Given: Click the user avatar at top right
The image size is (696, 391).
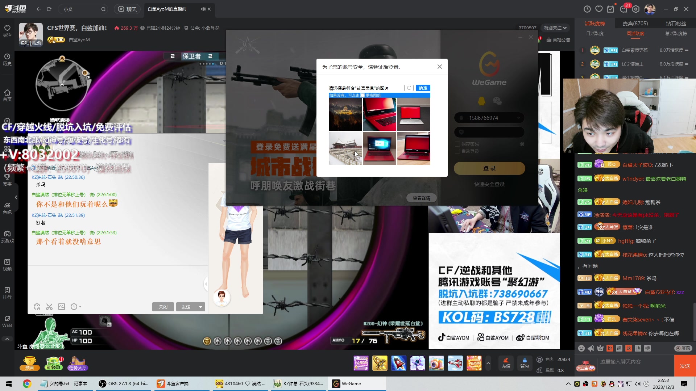Looking at the screenshot, I should [x=650, y=9].
